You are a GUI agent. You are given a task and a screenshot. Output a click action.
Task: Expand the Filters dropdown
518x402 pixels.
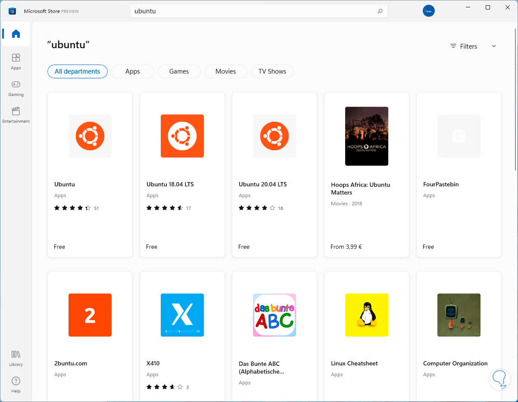(x=473, y=46)
